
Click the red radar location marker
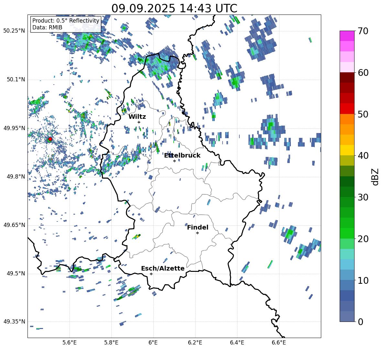tap(50, 139)
